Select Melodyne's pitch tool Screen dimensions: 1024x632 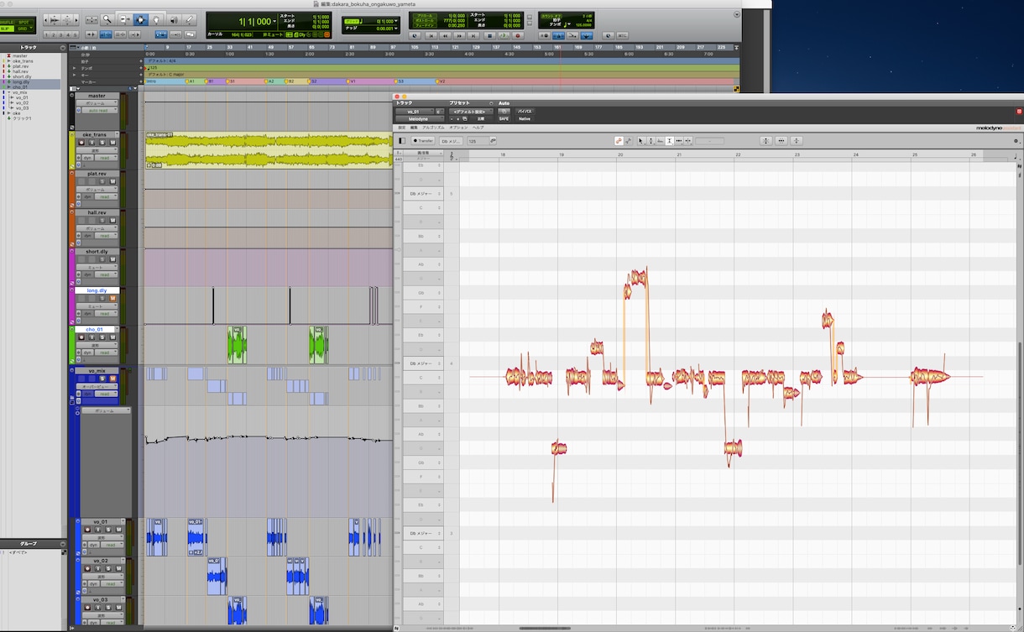(651, 141)
